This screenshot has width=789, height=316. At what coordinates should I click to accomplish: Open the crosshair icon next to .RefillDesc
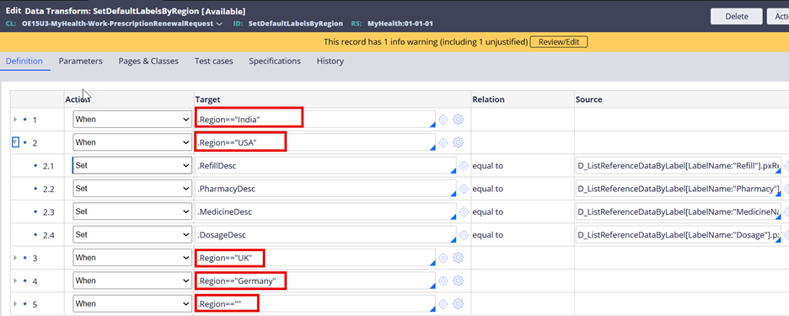464,165
